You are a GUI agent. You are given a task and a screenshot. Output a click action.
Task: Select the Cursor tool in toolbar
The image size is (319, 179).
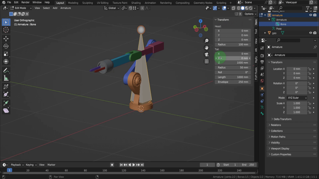[6, 30]
